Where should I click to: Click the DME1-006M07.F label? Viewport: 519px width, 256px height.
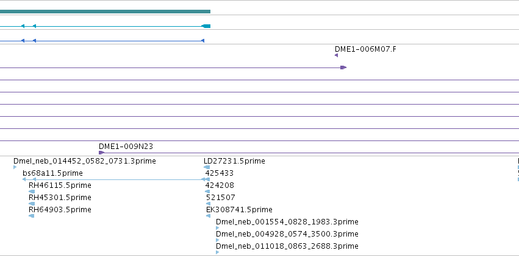pos(365,49)
